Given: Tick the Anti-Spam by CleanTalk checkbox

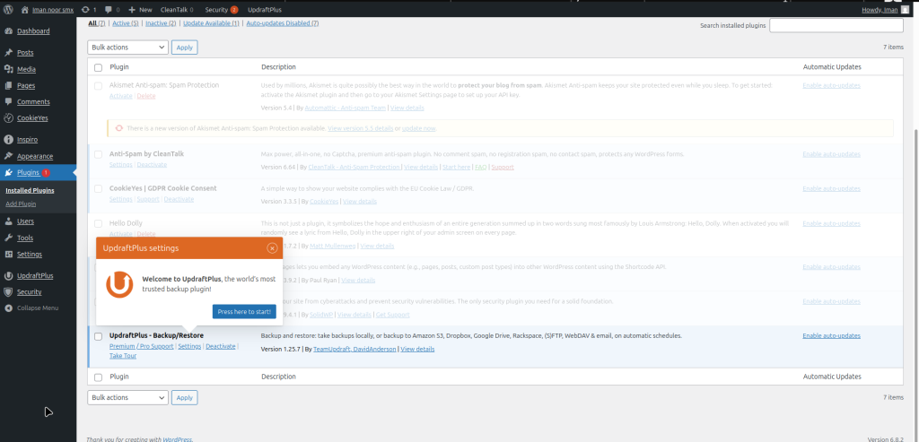Looking at the screenshot, I should 98,154.
